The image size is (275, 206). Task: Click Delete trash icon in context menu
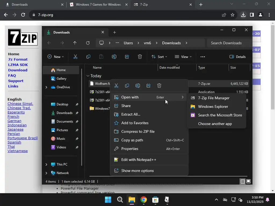click(159, 86)
